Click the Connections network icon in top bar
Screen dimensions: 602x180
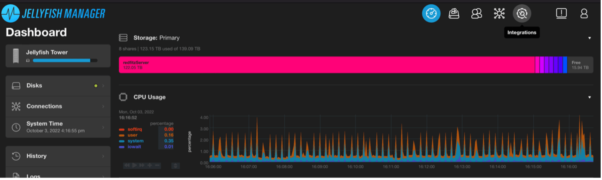click(499, 14)
